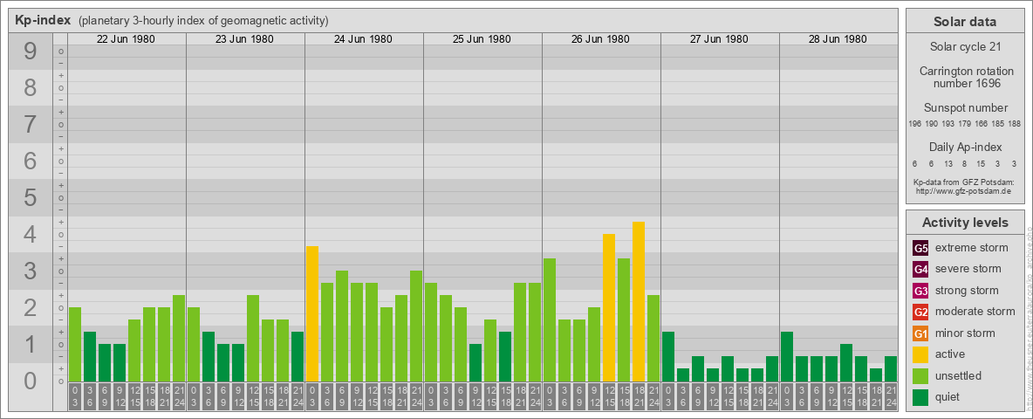
Task: Click the G4 severe storm badge
Action: [x=920, y=270]
